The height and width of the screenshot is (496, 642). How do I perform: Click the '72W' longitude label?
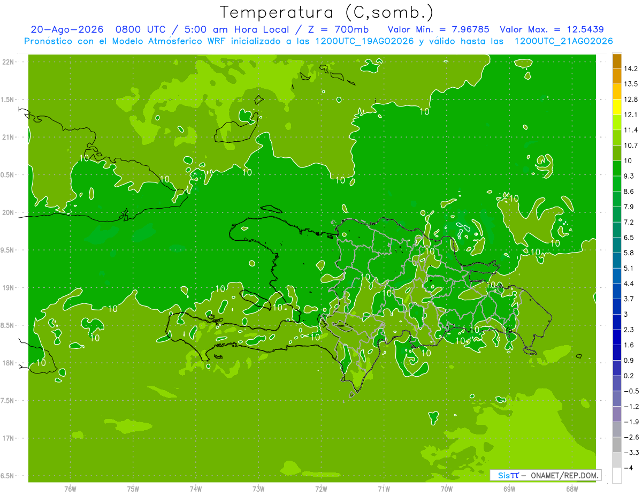tap(321, 489)
